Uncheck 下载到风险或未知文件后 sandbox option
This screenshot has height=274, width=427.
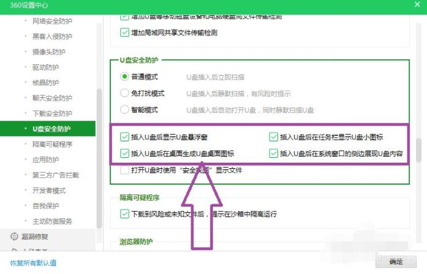click(x=125, y=214)
